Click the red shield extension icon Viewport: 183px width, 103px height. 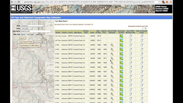tap(163, 2)
